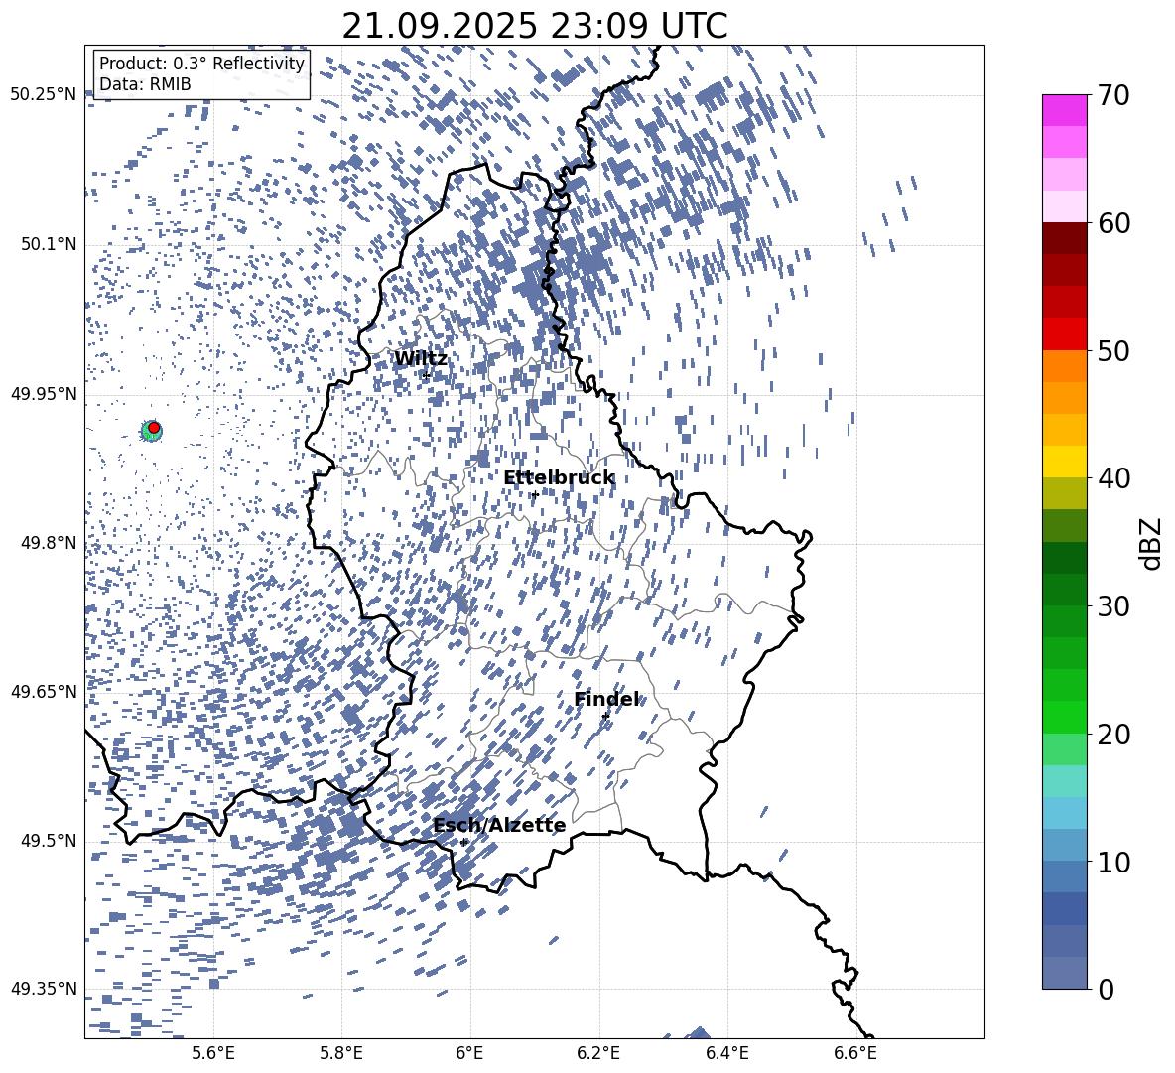Click the Esch/Alzette location cross marker
The height and width of the screenshot is (1073, 1175).
coord(463,842)
